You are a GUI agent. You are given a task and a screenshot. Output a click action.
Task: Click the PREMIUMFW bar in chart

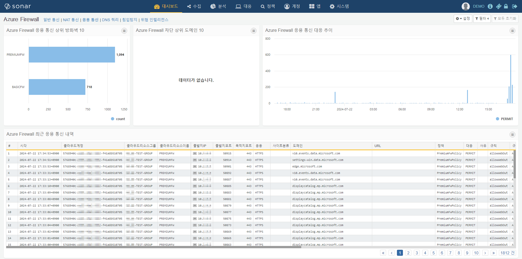click(x=72, y=55)
